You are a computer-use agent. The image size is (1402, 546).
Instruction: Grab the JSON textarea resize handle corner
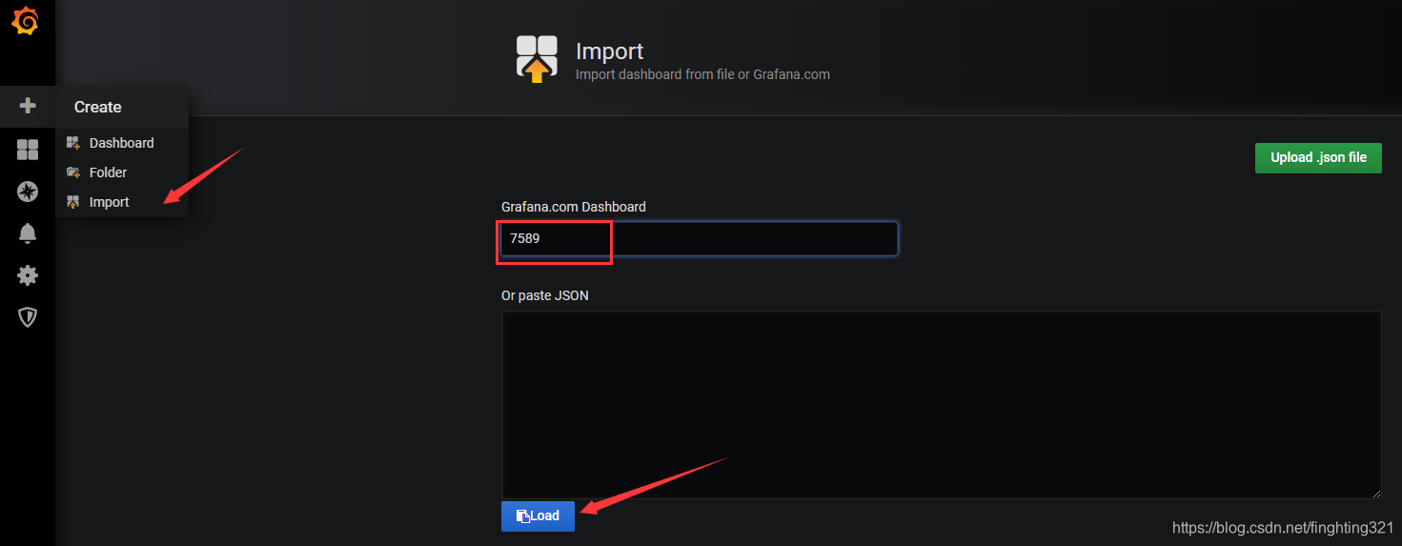point(1375,493)
